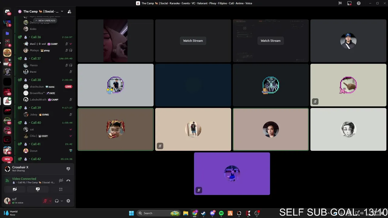This screenshot has height=218, width=388.
Task: Click the LIVE badge next to shacho.kun
Action: point(69,87)
